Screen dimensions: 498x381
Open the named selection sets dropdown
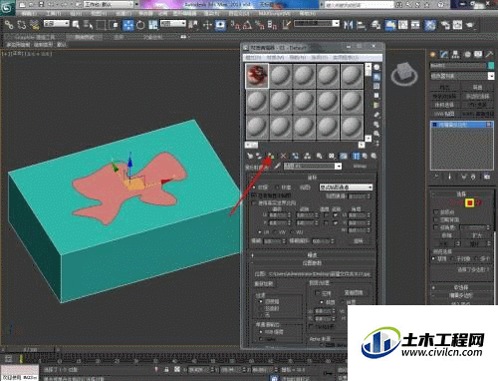[x=317, y=23]
